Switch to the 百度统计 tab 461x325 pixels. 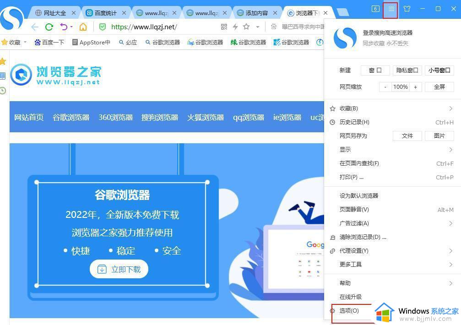point(105,13)
